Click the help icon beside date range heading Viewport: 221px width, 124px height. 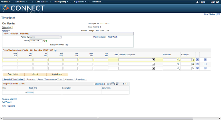coord(55,50)
